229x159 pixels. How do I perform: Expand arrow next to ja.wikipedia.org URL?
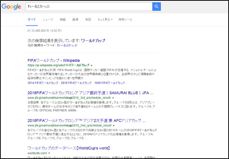pos(92,65)
